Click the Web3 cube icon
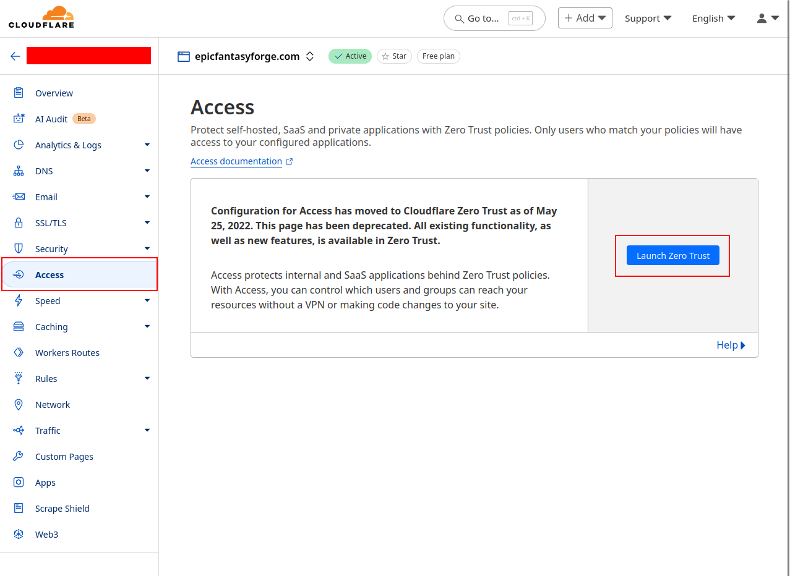 pos(19,534)
